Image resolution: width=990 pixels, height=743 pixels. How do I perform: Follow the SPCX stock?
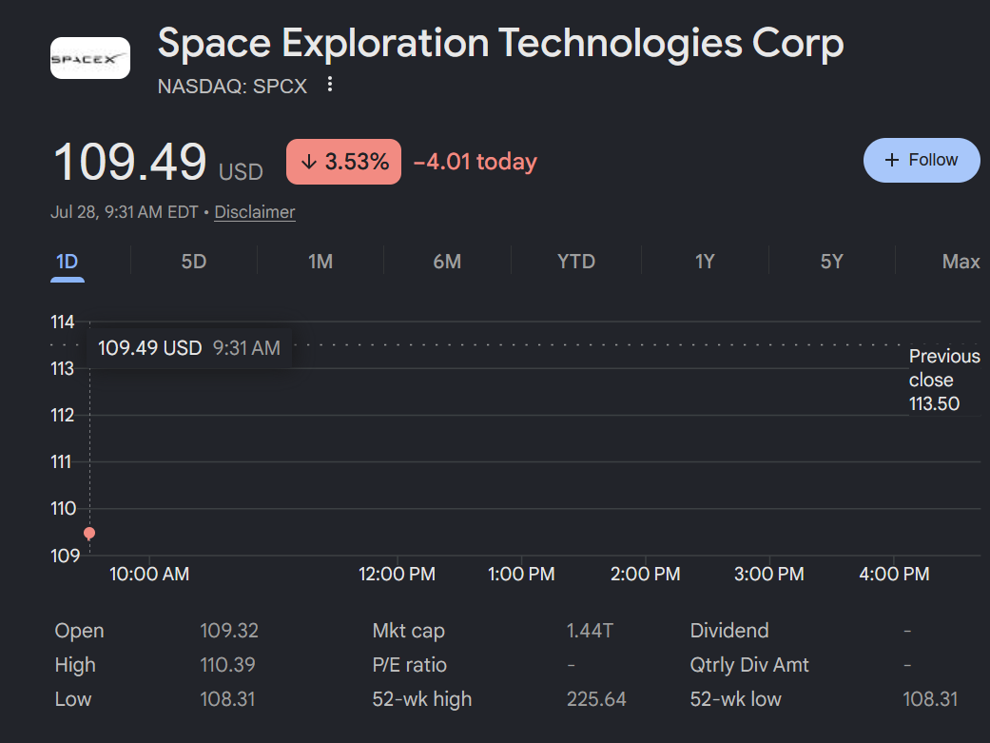[x=922, y=161]
